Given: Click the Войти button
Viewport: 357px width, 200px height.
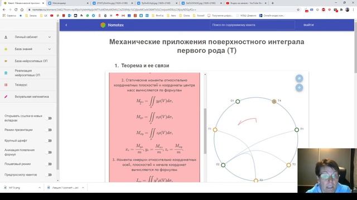Looking at the screenshot, I should tap(308, 25).
